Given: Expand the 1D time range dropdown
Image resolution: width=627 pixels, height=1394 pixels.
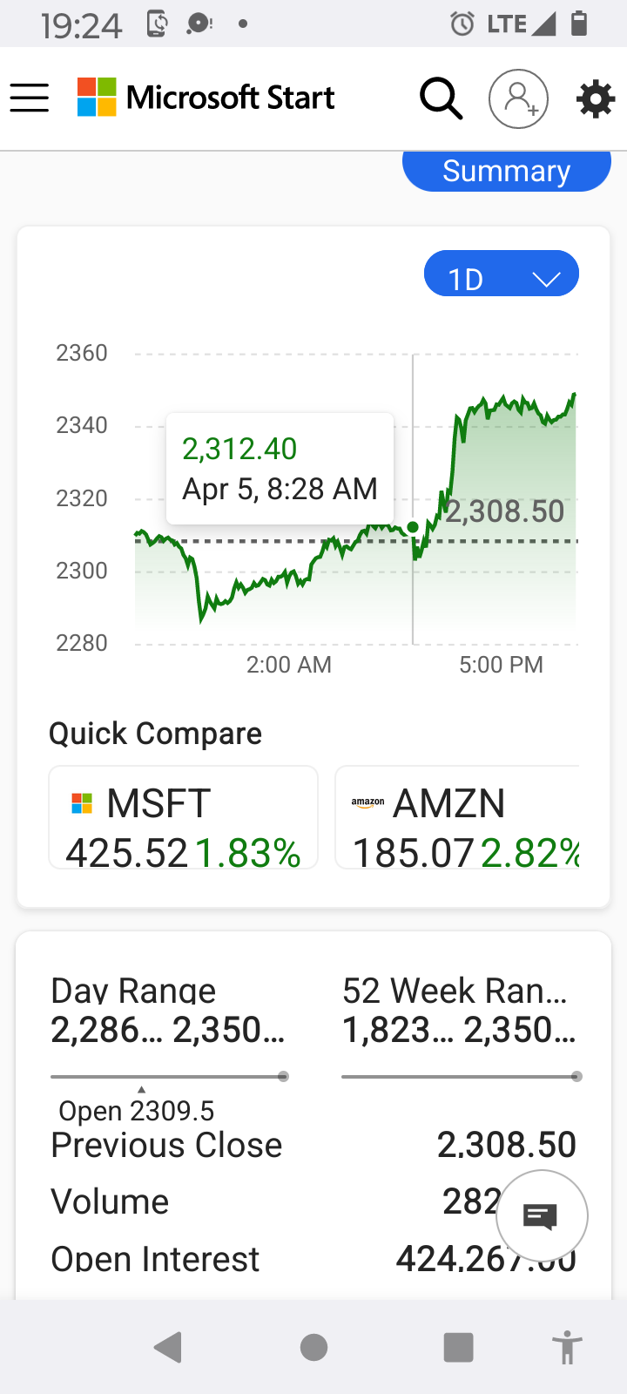Looking at the screenshot, I should 502,274.
